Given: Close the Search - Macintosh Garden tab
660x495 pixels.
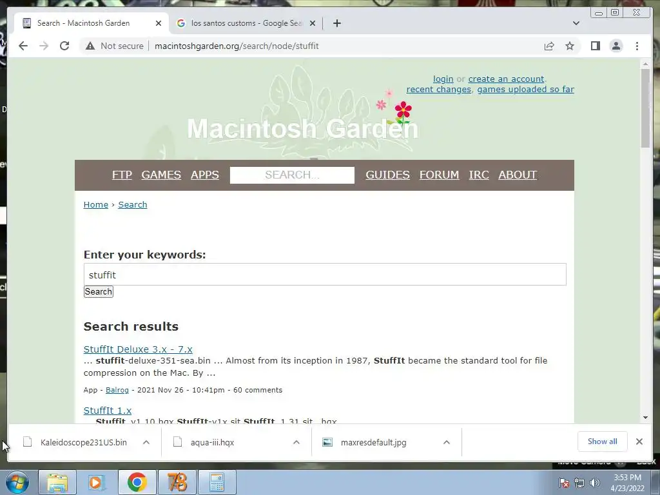Looking at the screenshot, I should (159, 23).
